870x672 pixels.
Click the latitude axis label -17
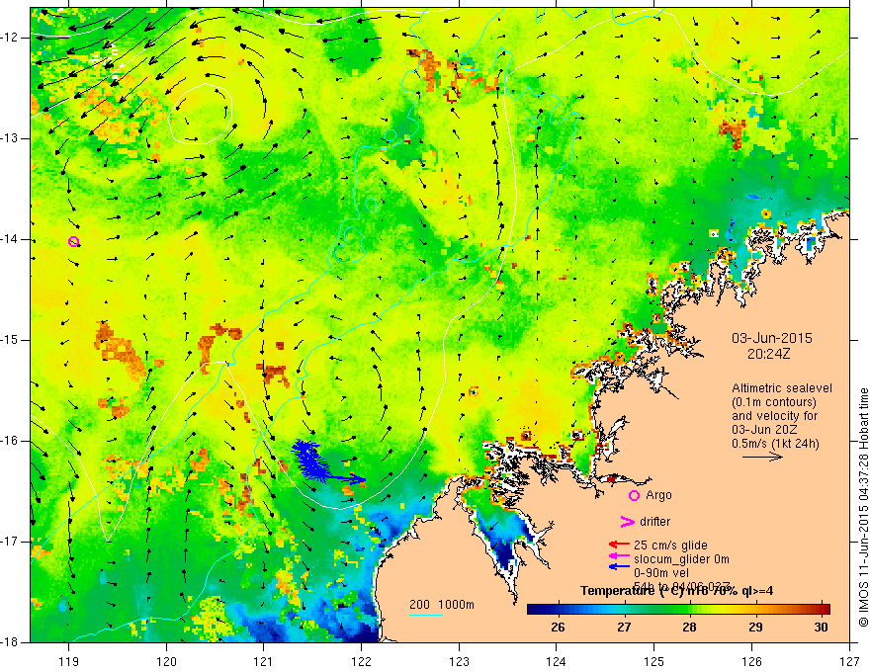11,542
